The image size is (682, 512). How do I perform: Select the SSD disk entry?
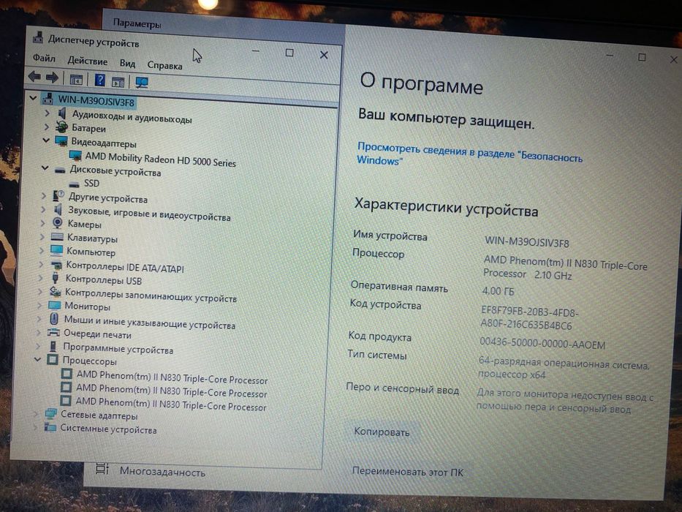[92, 184]
